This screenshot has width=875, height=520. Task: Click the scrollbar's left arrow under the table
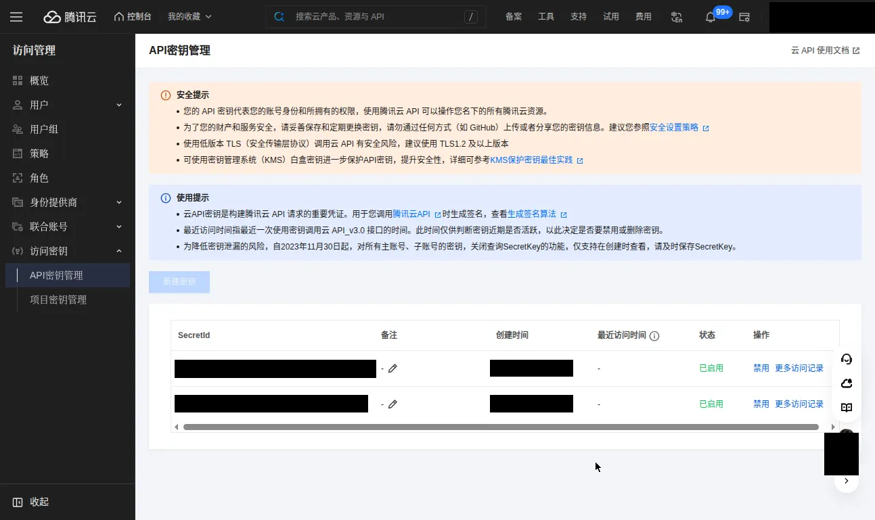(177, 427)
